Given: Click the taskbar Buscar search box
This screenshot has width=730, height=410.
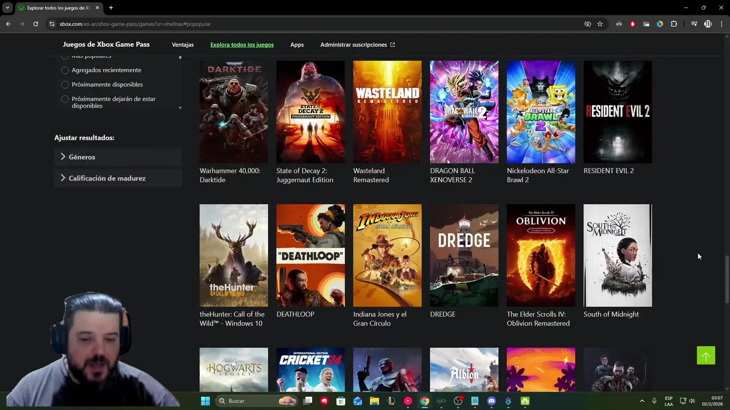Looking at the screenshot, I should pyautogui.click(x=257, y=401).
